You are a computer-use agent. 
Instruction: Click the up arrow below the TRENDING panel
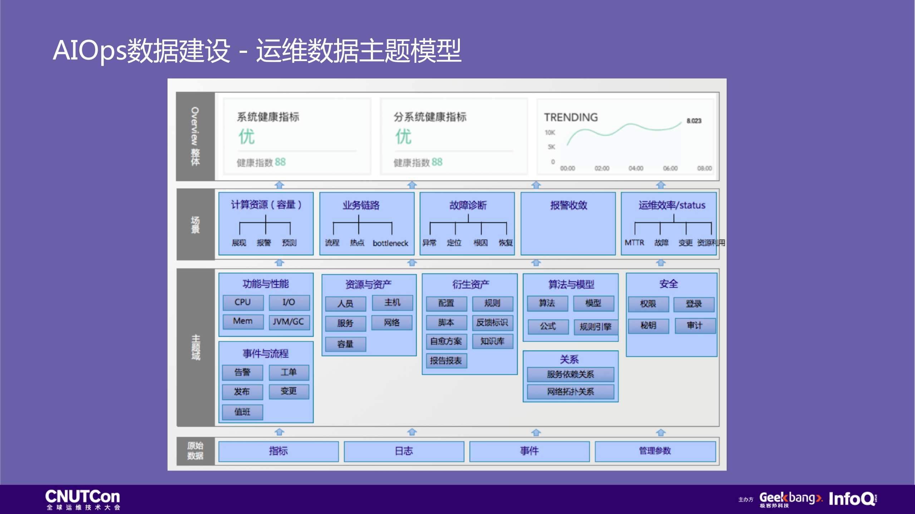click(660, 185)
